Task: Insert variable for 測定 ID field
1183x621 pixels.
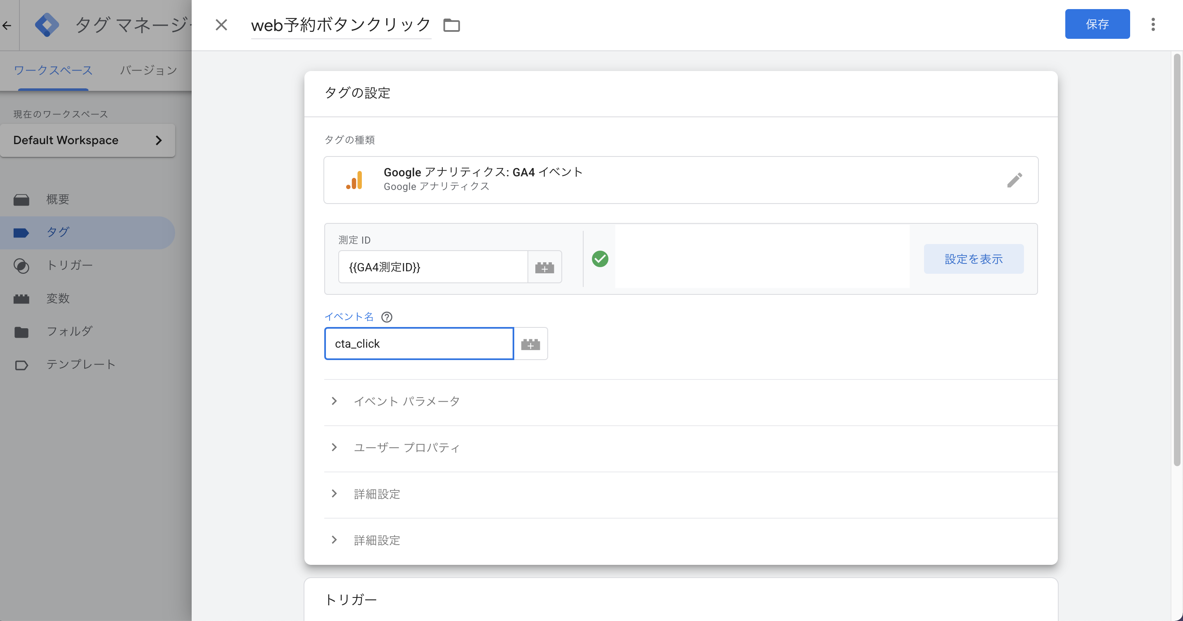Action: [x=544, y=267]
